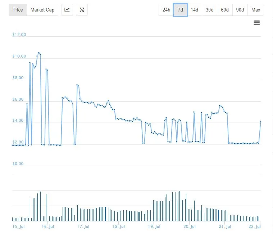Click the 15. Jul date label

point(18,226)
